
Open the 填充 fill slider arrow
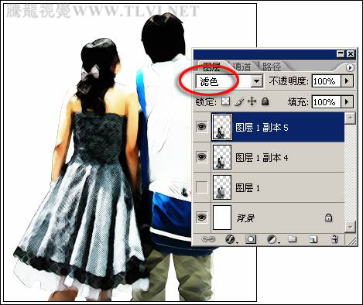tap(348, 101)
